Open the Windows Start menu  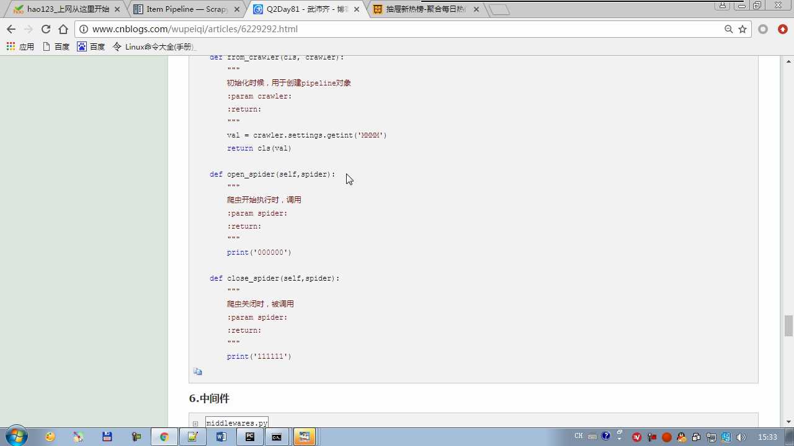click(x=16, y=436)
